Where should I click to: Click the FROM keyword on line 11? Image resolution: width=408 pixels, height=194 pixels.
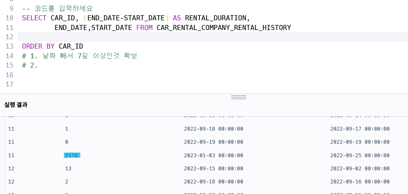tap(144, 27)
